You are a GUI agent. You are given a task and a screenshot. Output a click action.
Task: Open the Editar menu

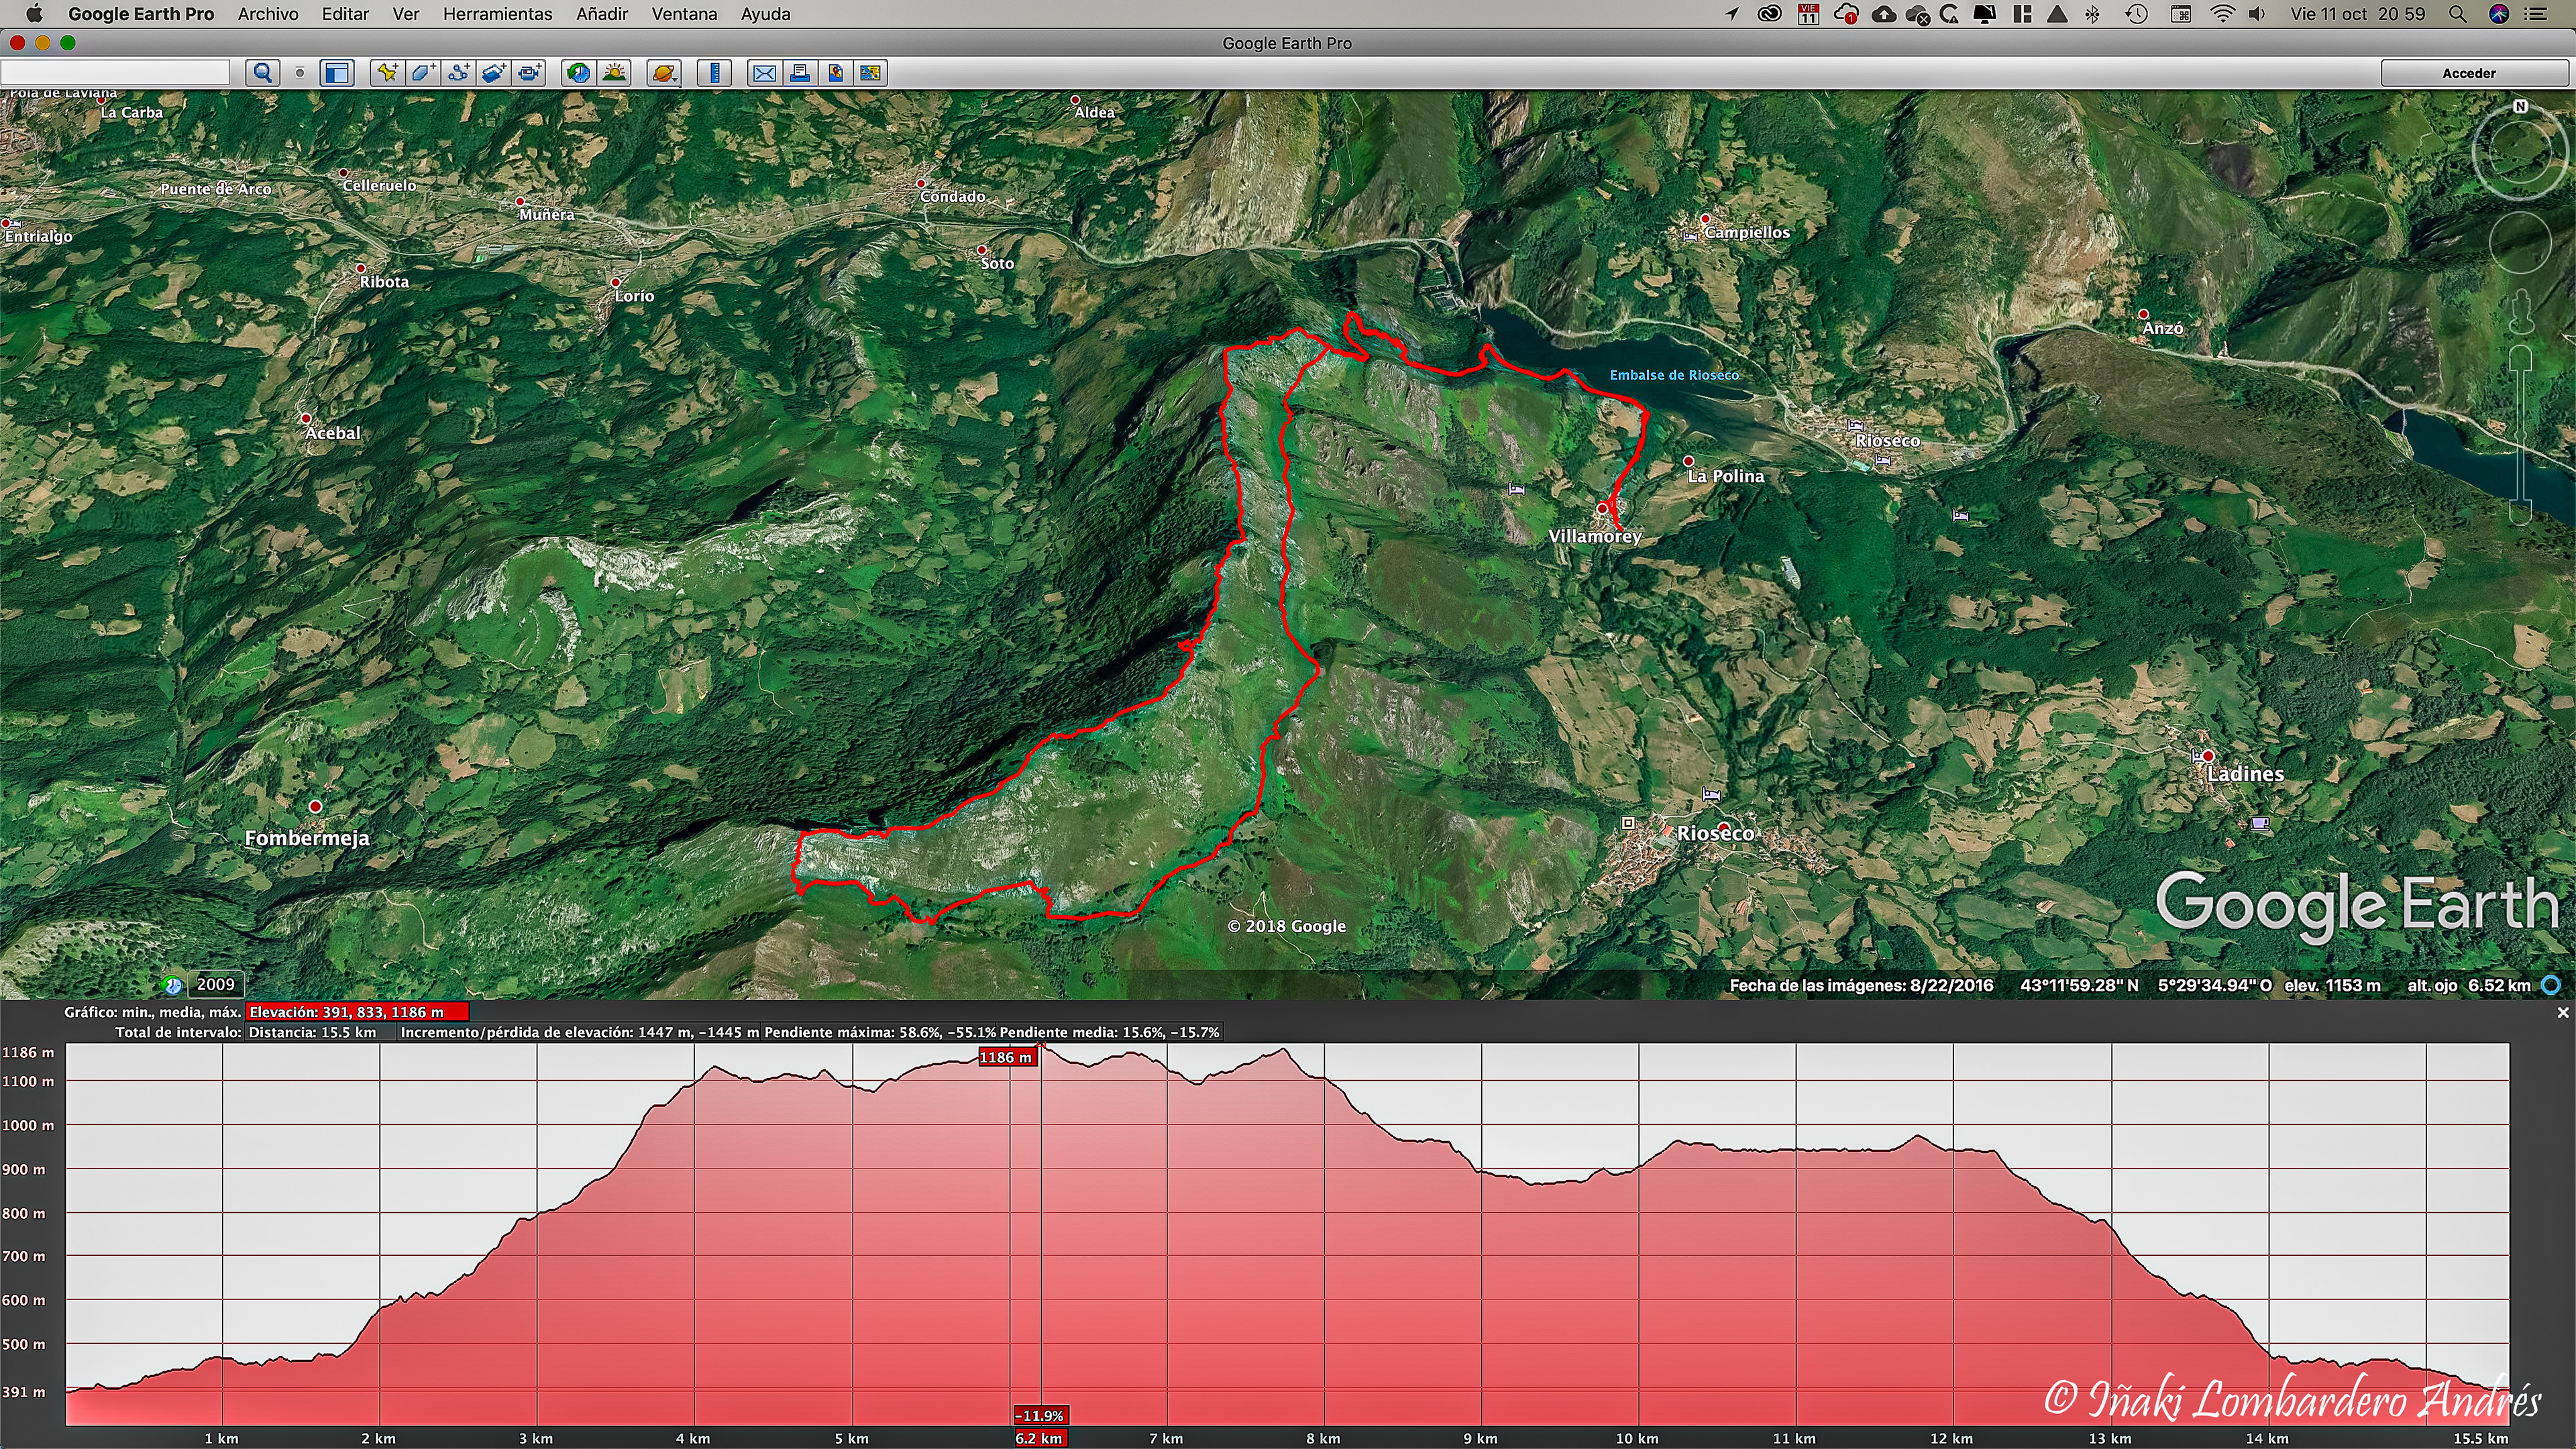click(345, 14)
